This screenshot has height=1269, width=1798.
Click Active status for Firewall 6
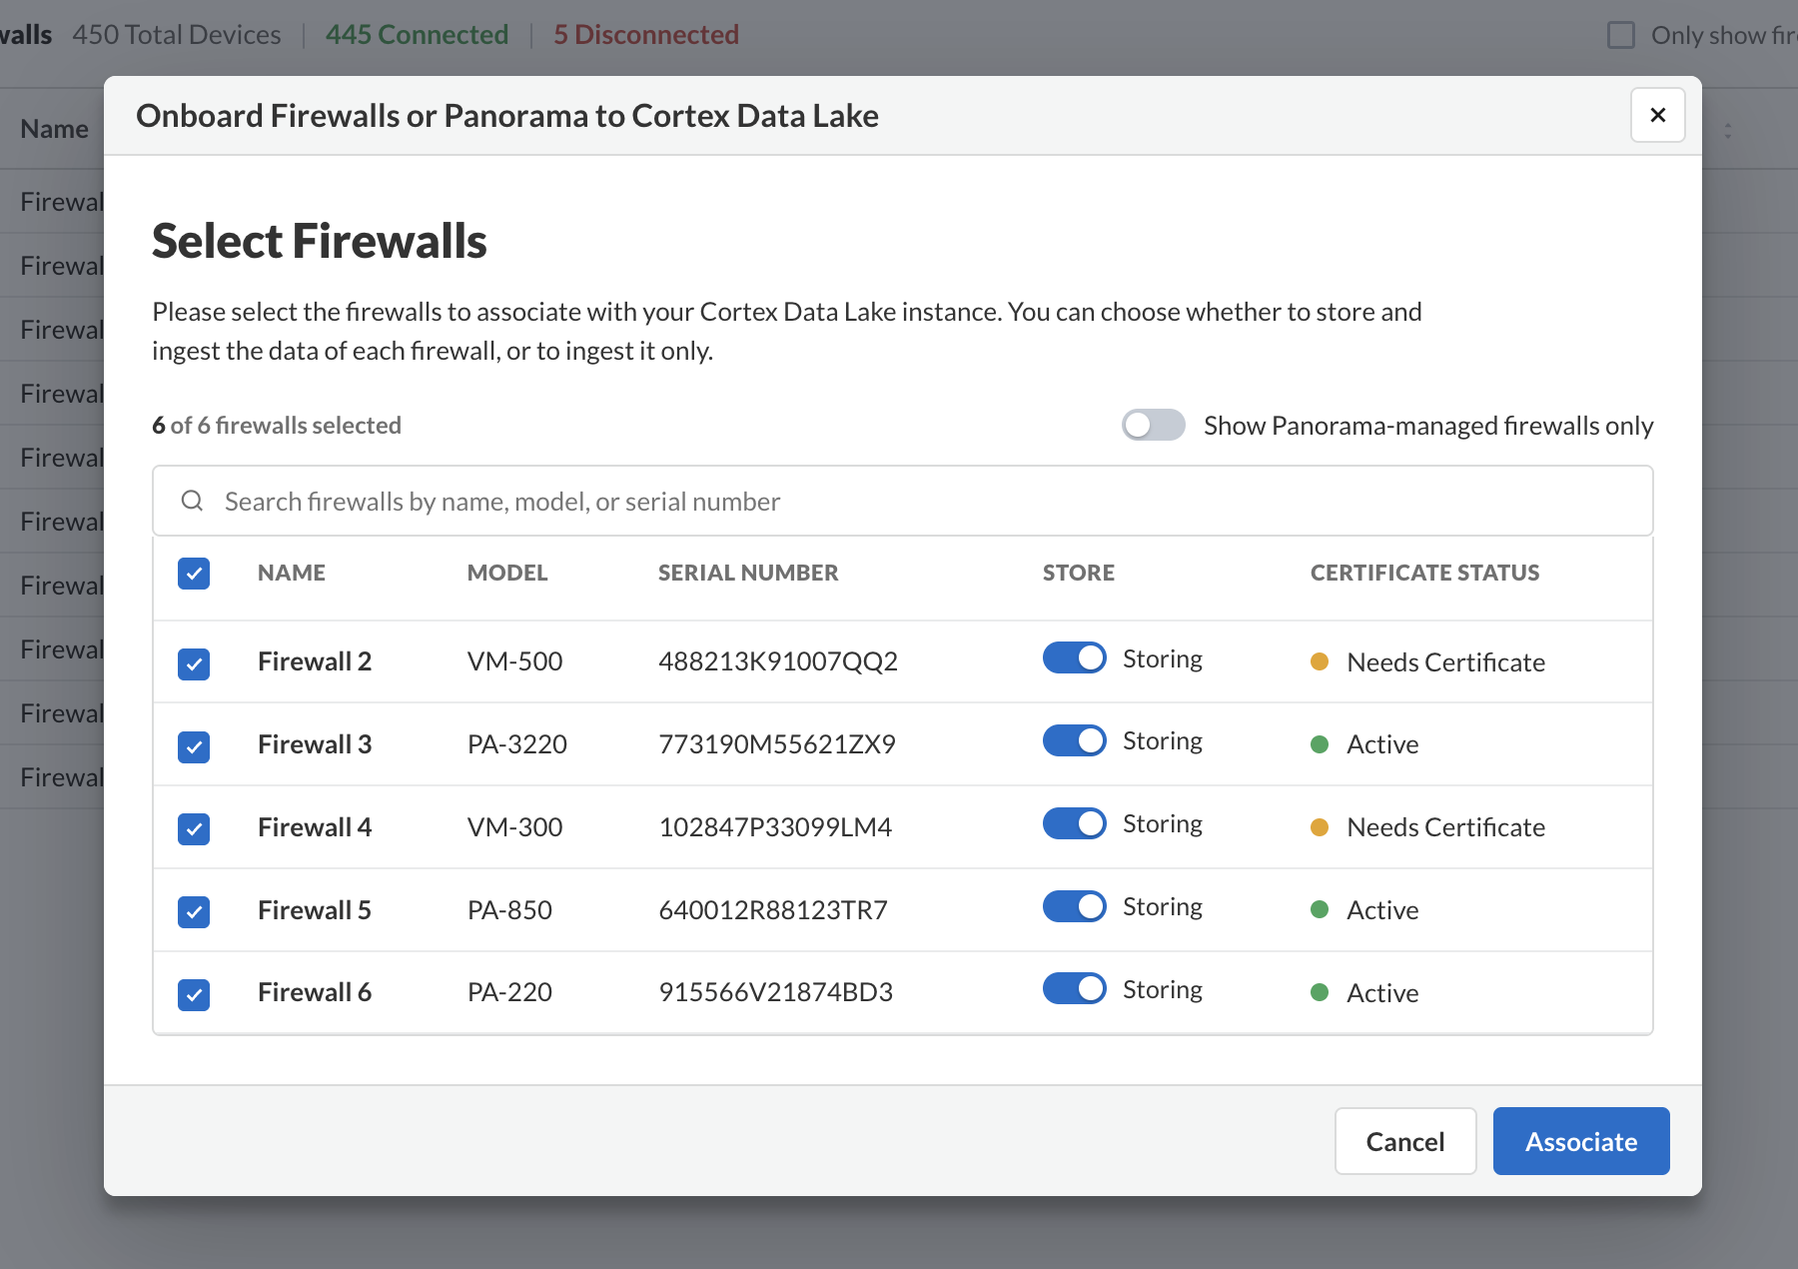[x=1364, y=993]
